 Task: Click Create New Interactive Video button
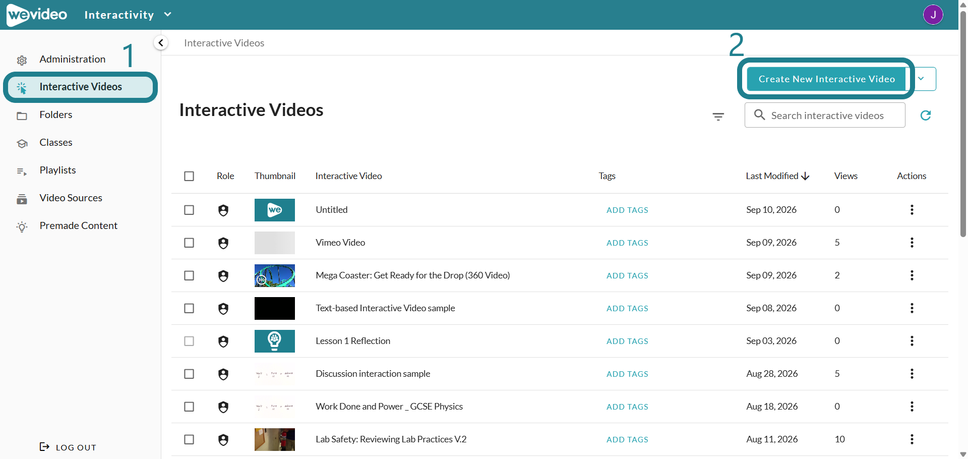tap(826, 79)
